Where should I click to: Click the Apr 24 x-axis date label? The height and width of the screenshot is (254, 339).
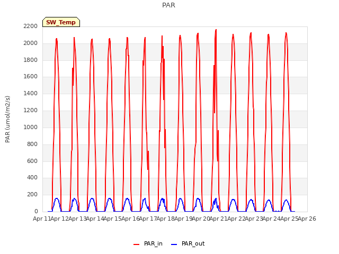272,219
